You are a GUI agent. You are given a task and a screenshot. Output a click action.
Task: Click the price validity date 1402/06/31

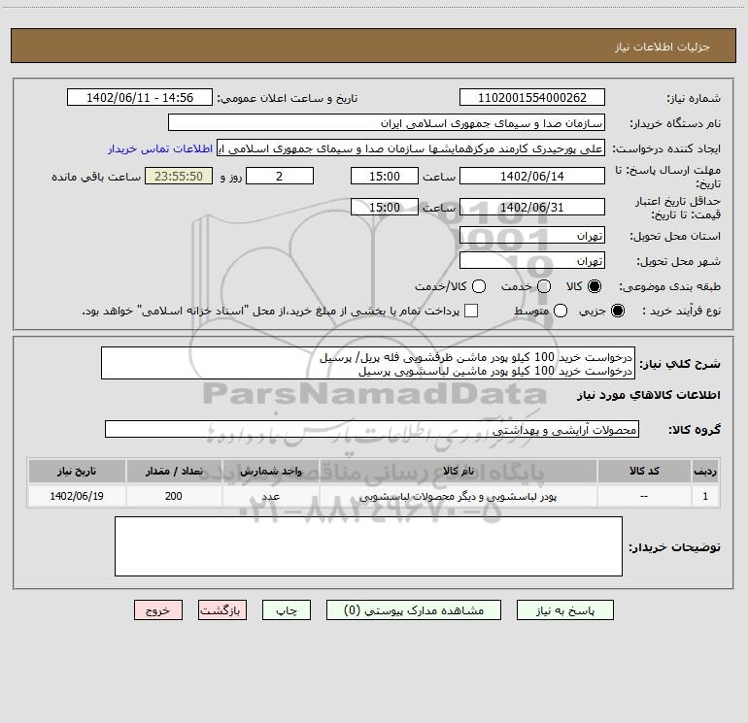(x=532, y=207)
